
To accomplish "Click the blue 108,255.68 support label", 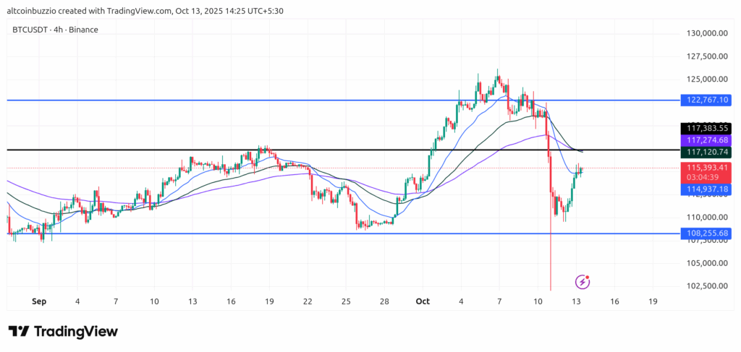I will coord(707,233).
